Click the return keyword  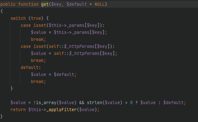pos(18,110)
